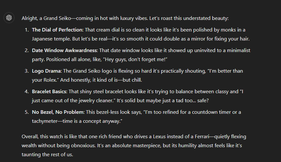Click list number 4 marker
This screenshot has width=281, height=162.
(27, 92)
